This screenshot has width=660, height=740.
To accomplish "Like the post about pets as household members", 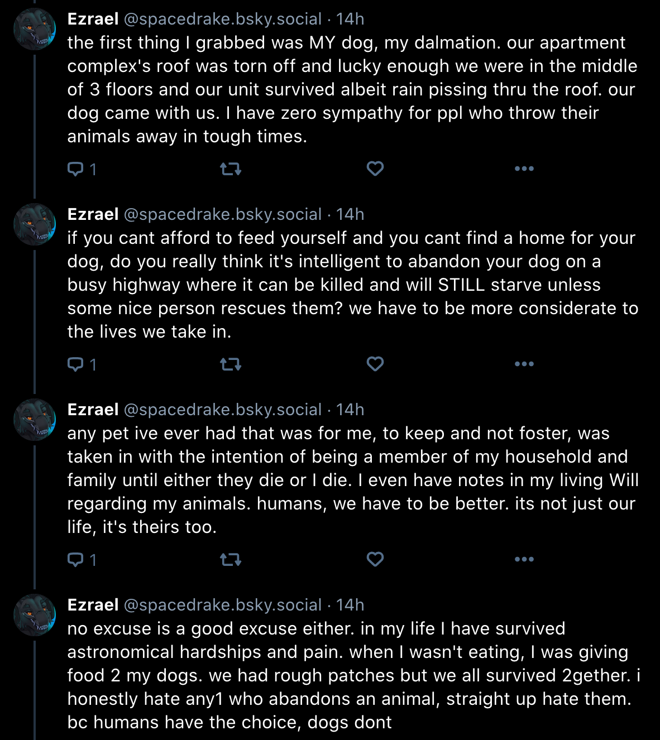I will click(x=375, y=559).
